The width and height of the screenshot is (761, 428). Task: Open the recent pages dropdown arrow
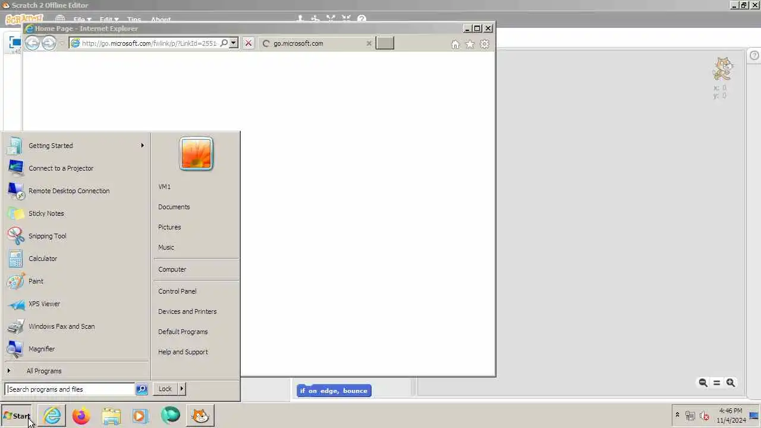point(62,43)
